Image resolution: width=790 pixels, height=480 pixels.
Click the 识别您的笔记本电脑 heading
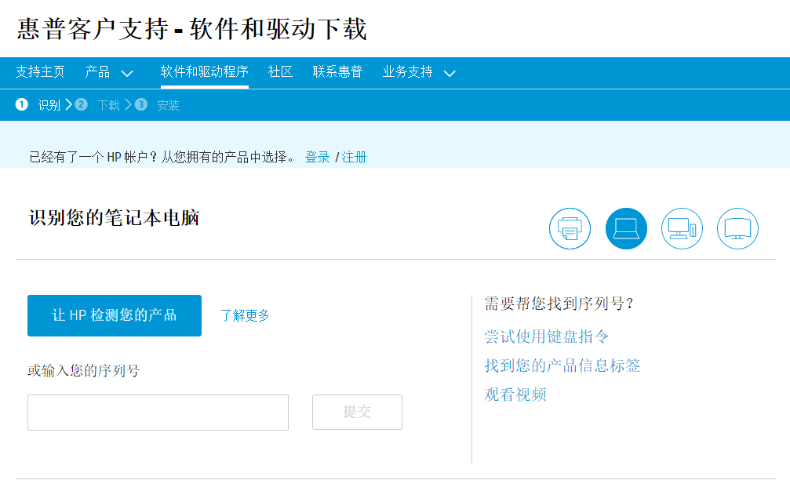[x=115, y=218]
